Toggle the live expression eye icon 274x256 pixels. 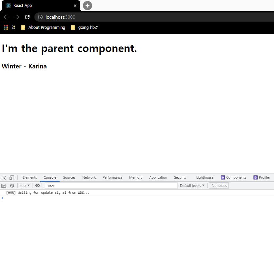[x=38, y=186]
